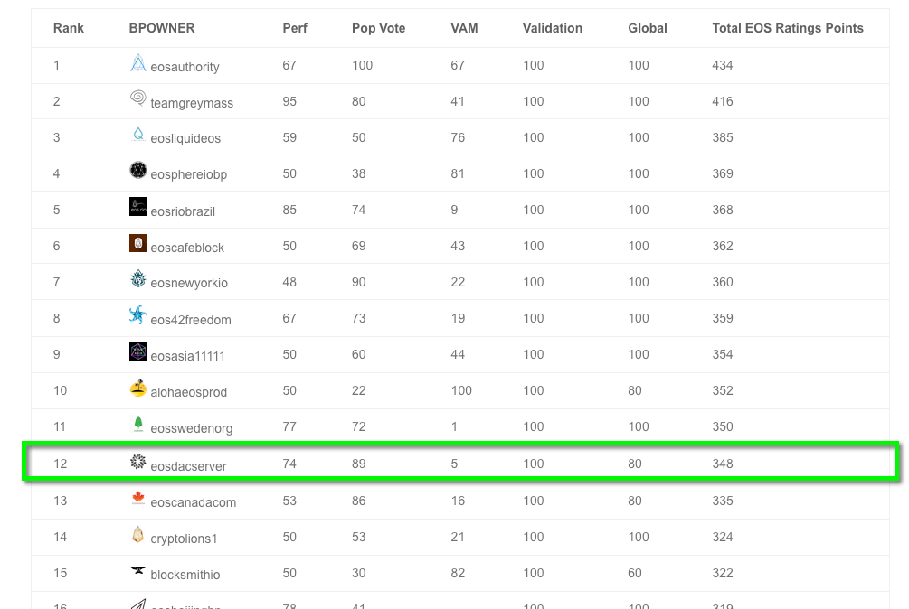Click the eoscanadacom maple leaf logo
Screen dimensions: 909x609
coord(138,498)
